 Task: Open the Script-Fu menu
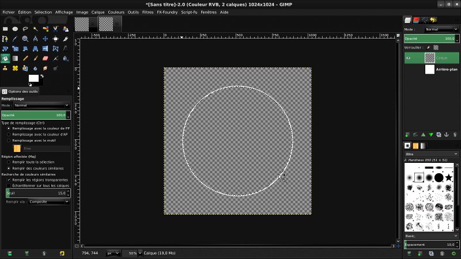[x=189, y=12]
